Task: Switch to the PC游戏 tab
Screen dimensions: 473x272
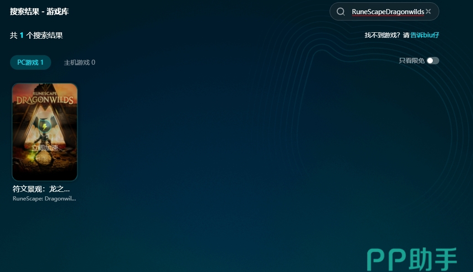Action: click(31, 62)
